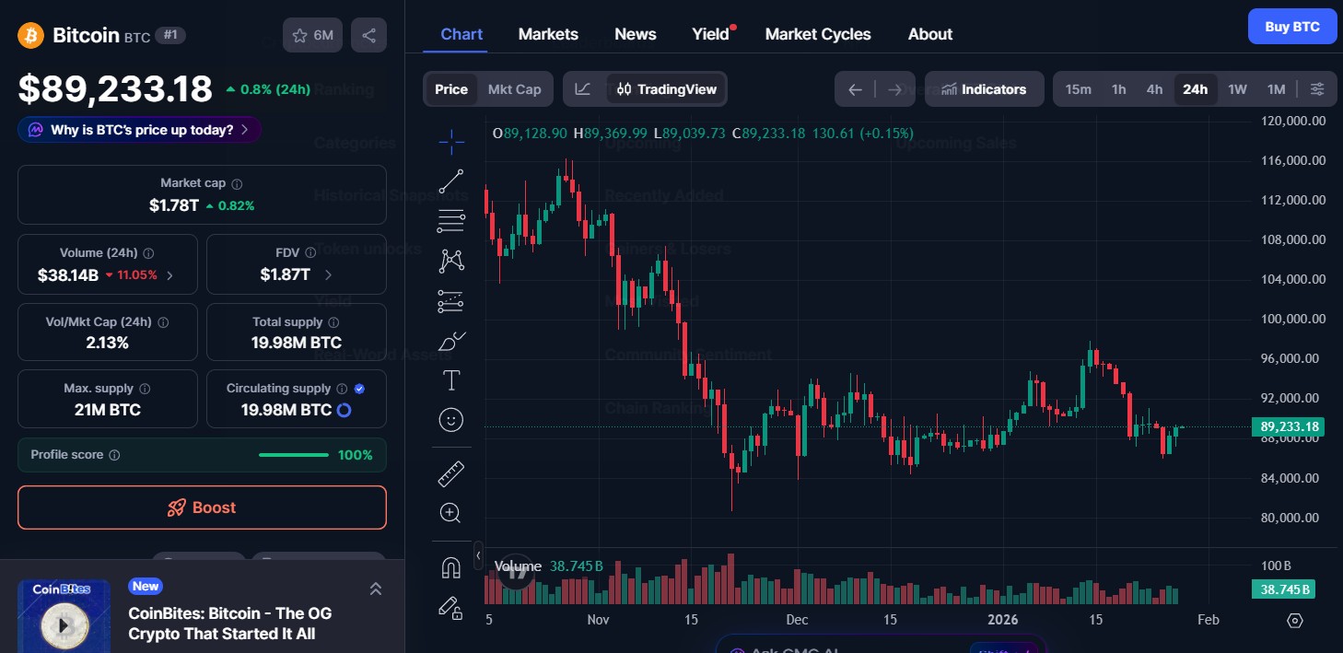The height and width of the screenshot is (653, 1343).
Task: Select the measure ruler tool
Action: [450, 473]
